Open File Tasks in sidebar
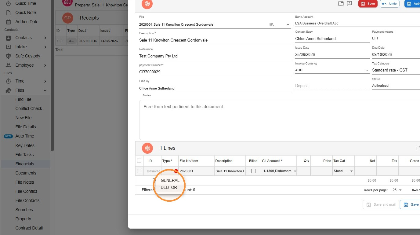Image resolution: width=420 pixels, height=235 pixels. tap(24, 155)
